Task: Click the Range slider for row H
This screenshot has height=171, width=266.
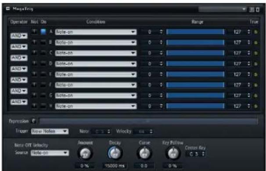Action: tap(195, 106)
